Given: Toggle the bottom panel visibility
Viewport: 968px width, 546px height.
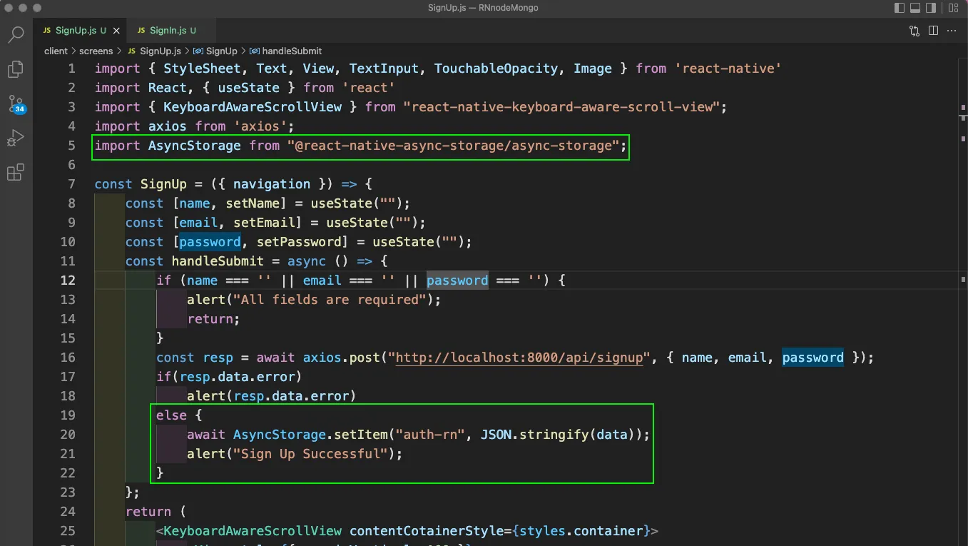Looking at the screenshot, I should [917, 8].
